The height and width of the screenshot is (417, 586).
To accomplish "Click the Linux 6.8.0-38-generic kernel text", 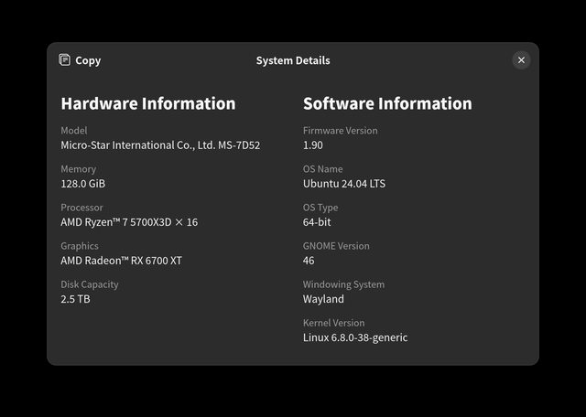I will tap(355, 337).
